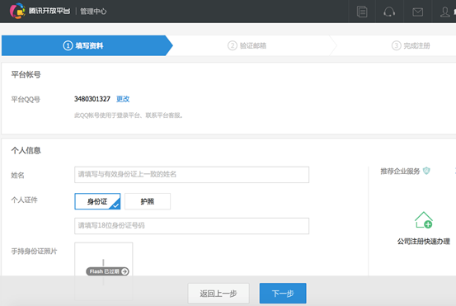Viewport: 456px width, 306px height.
Task: Click the house icon for company registration
Action: [424, 220]
